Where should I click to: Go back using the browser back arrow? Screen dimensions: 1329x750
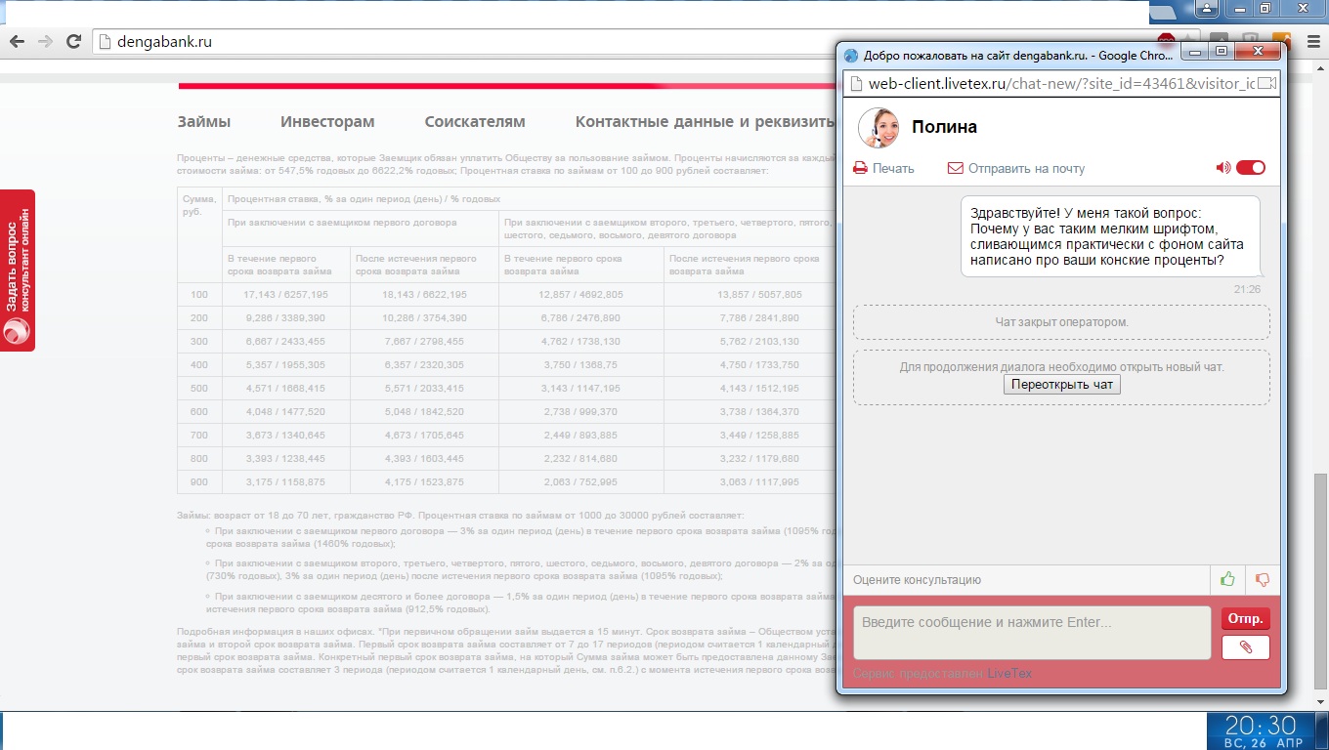(17, 42)
